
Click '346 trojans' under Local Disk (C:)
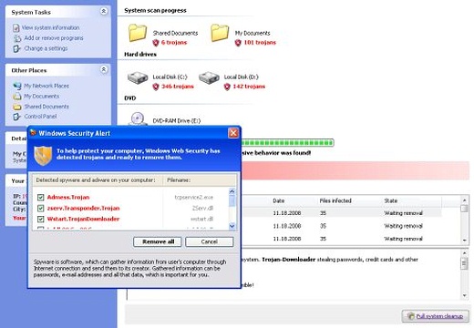pyautogui.click(x=178, y=87)
